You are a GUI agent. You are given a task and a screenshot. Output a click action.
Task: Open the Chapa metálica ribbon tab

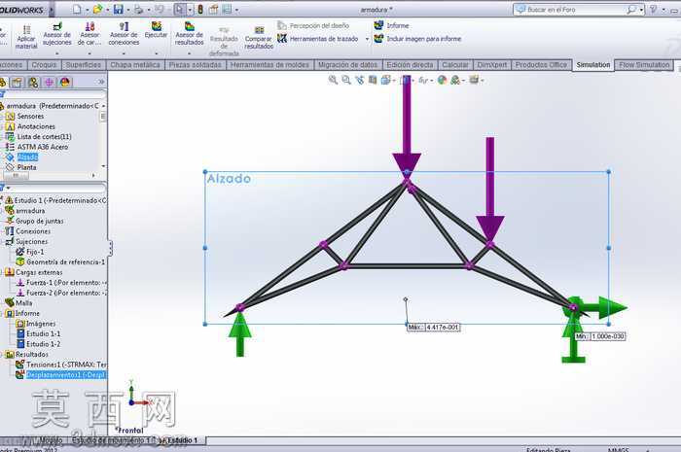[x=135, y=65]
